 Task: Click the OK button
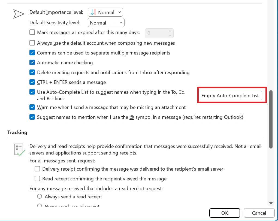pos(225,213)
